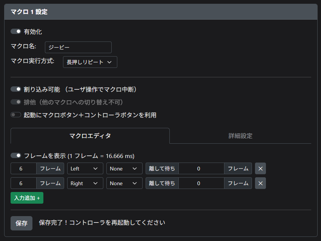Click trailing フレーム label in Left row
The height and width of the screenshot is (241, 321).
pos(238,169)
